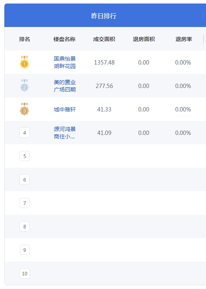Click the rank 5 number badge
The height and width of the screenshot is (289, 206).
pyautogui.click(x=25, y=156)
